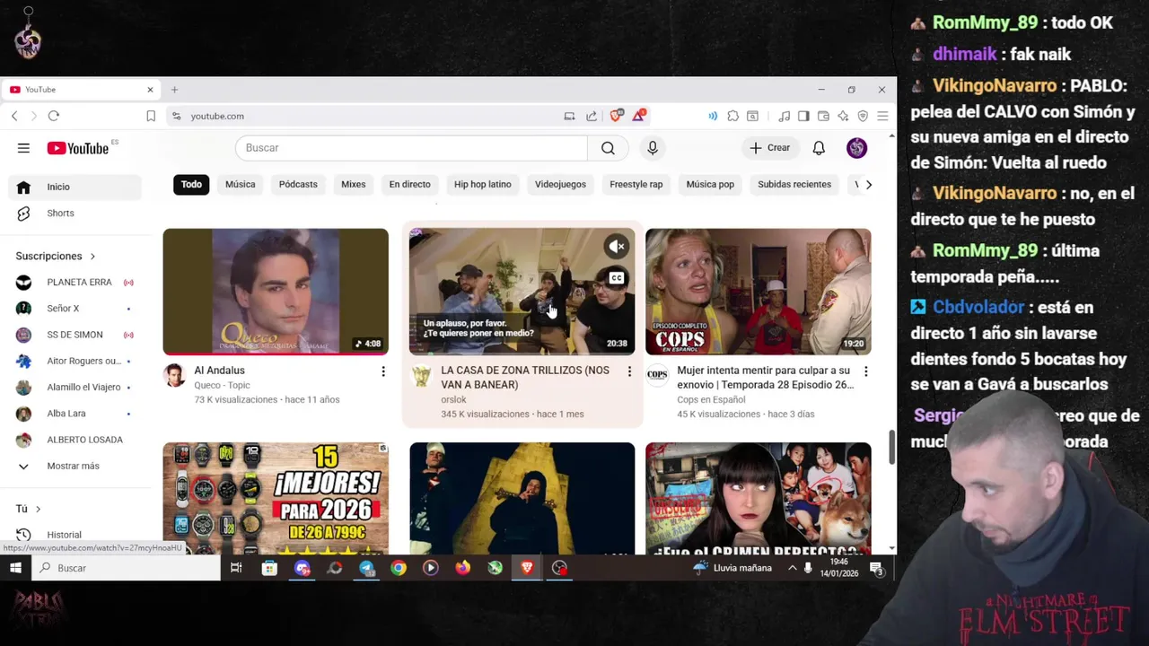This screenshot has width=1149, height=646.
Task: Select the Todo filter chip
Action: point(191,185)
